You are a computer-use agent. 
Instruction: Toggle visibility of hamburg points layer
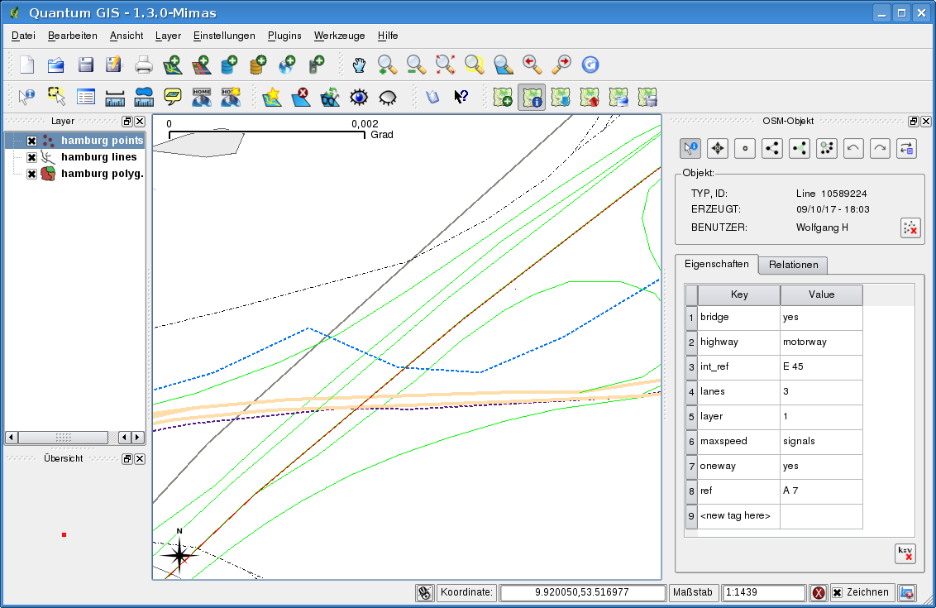[31, 141]
